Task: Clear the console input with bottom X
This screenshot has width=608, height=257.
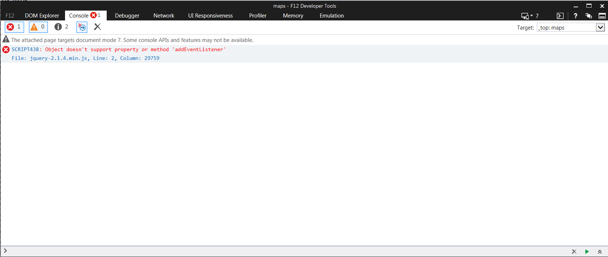Action: 574,252
